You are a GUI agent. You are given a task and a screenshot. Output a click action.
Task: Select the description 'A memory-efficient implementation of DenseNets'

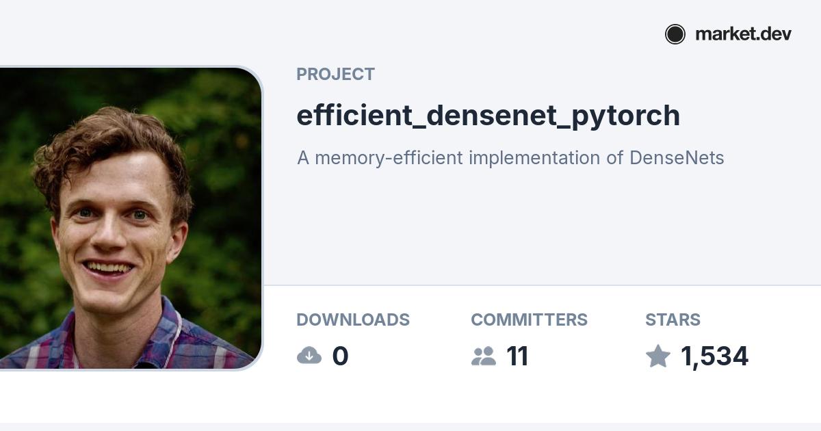[510, 158]
